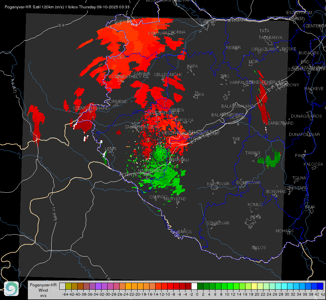Click the 'm/s' unit label in legend
The image size is (326, 300).
coord(43,296)
